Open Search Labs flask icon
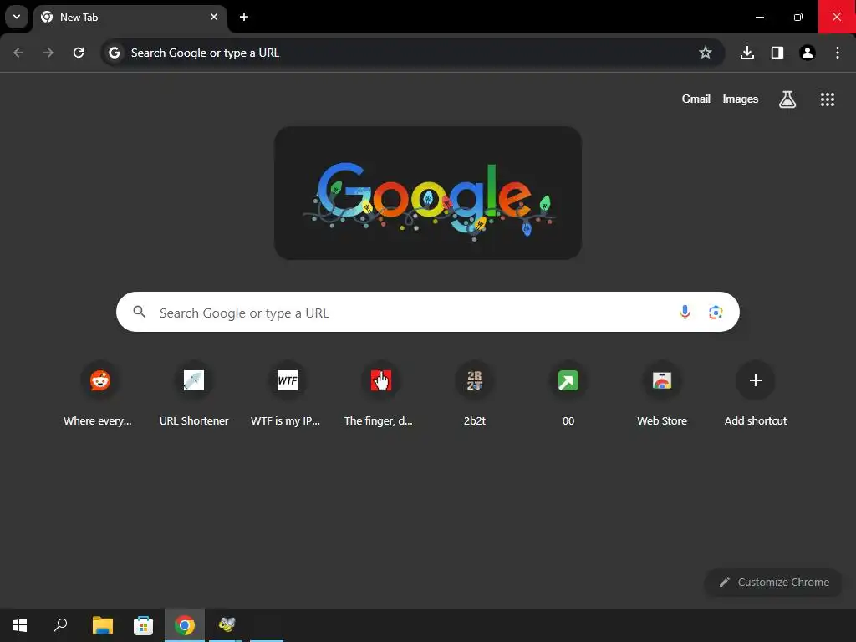Screen dimensions: 856x642 click(x=787, y=99)
